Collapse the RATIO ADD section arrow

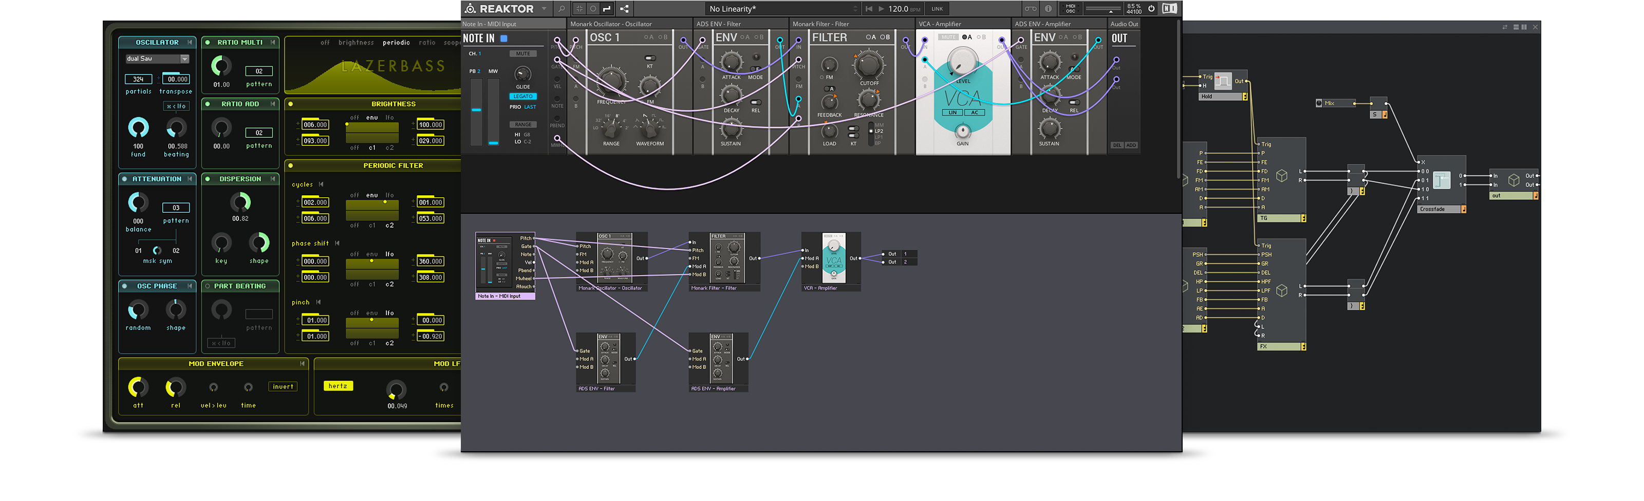272,104
